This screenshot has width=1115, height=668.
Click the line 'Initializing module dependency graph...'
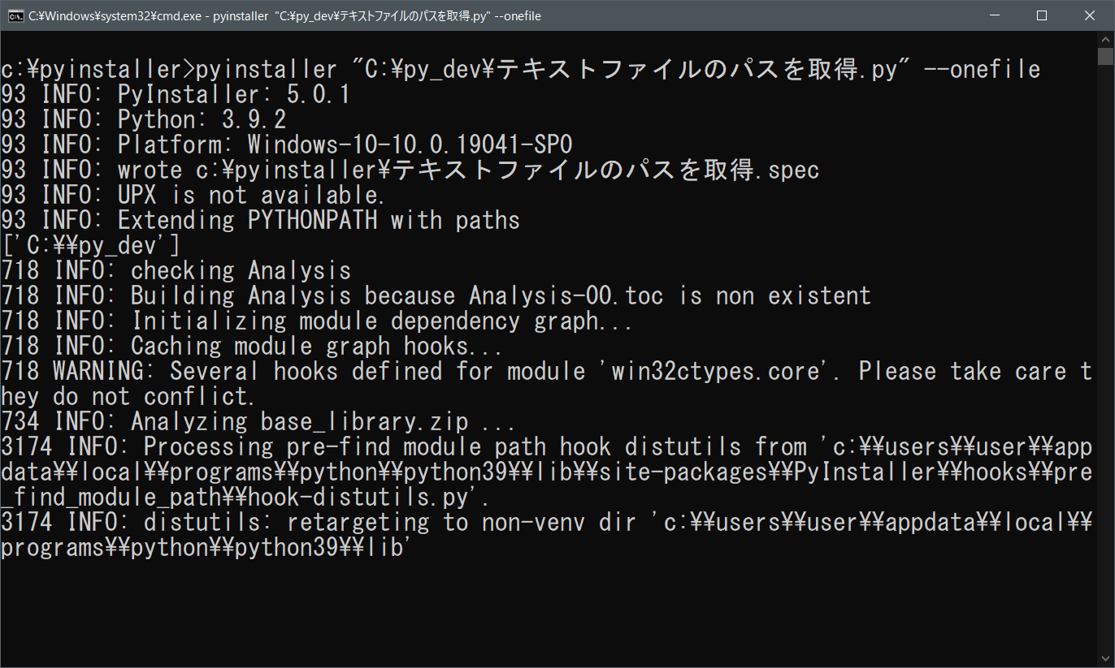[317, 321]
